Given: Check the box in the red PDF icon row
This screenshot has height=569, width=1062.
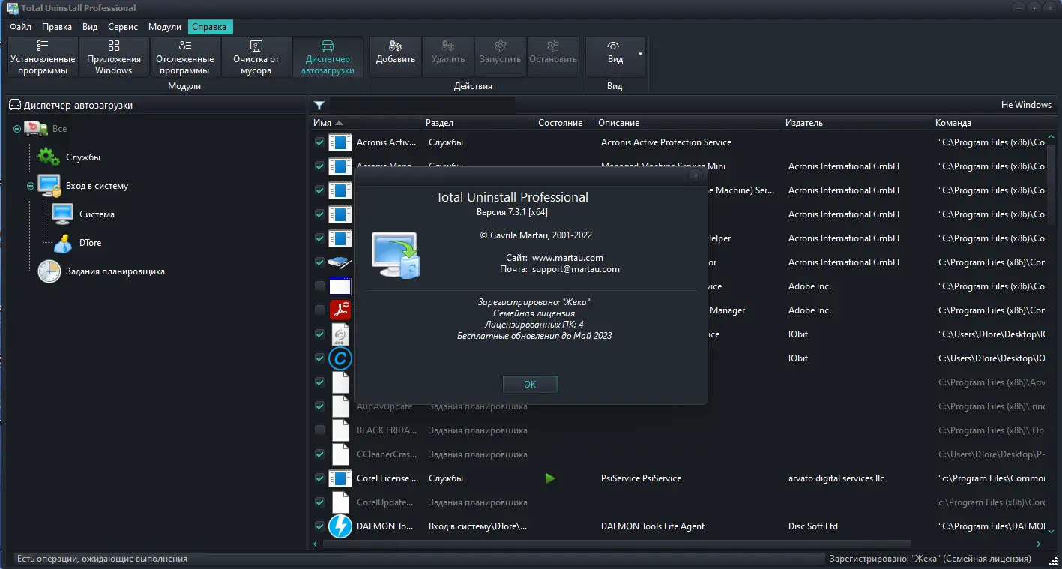Looking at the screenshot, I should 320,310.
